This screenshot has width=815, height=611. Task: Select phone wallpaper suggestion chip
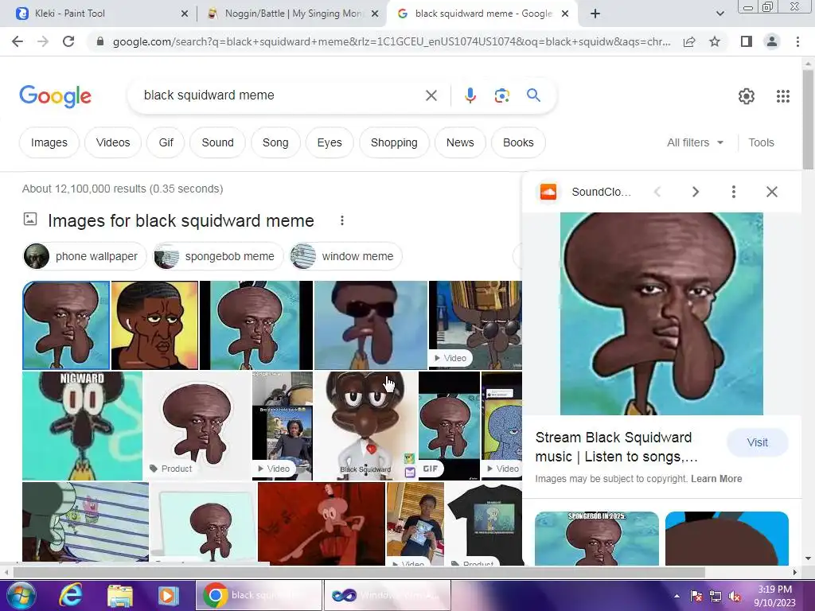tap(85, 256)
